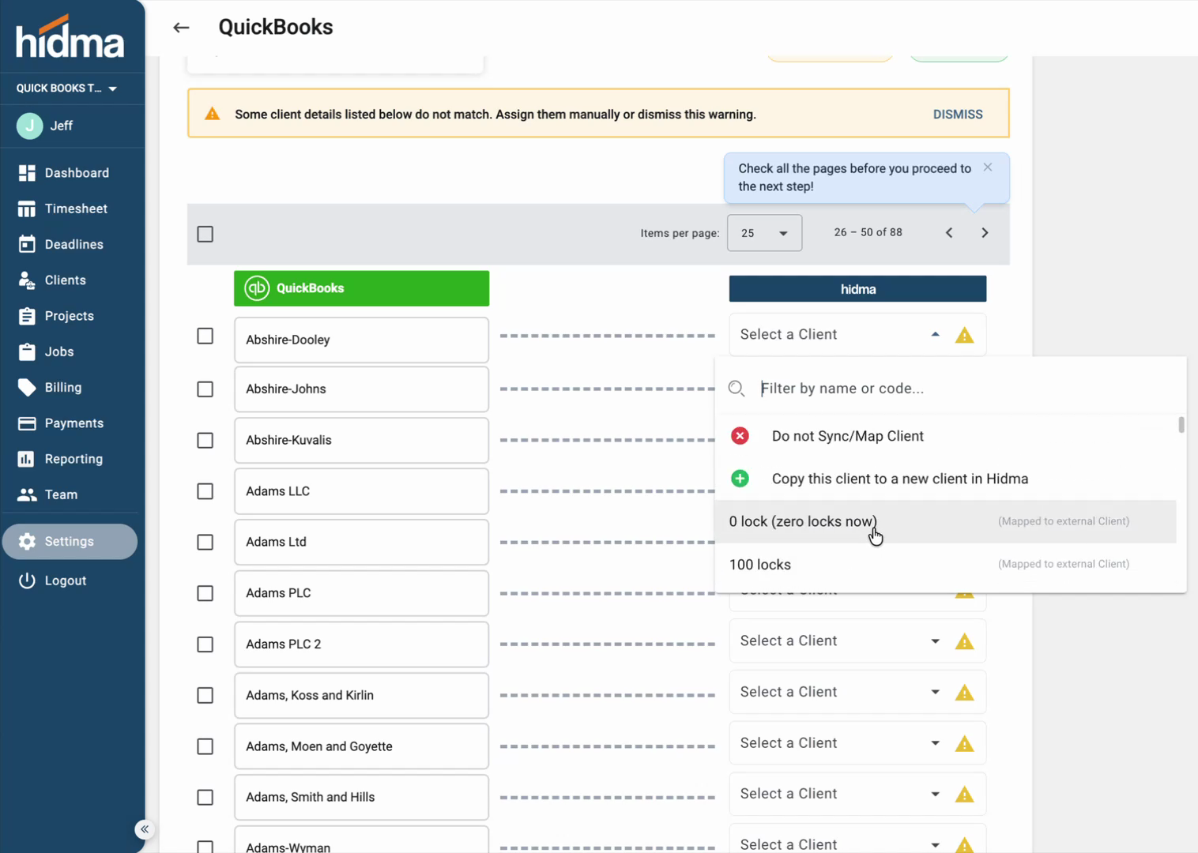
Task: Check the Abshire-Dooley checkbox
Action: point(205,336)
